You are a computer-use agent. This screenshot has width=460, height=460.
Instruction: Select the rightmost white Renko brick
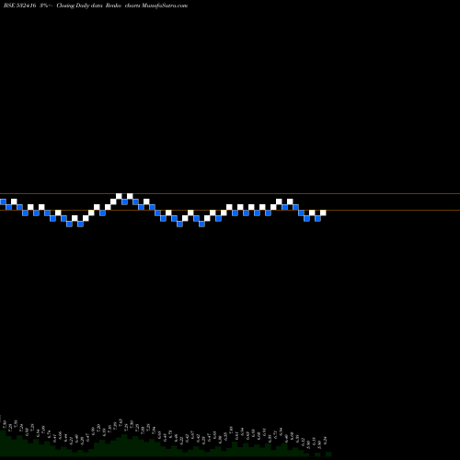(323, 213)
